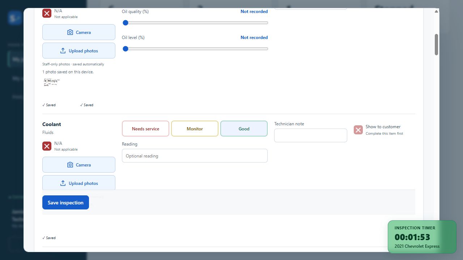Focus the Coolant Reading input field
This screenshot has width=463, height=260.
195,156
